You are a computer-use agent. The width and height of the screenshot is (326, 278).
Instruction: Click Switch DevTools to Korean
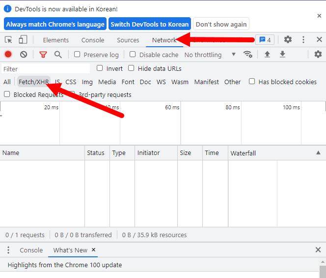tap(149, 24)
